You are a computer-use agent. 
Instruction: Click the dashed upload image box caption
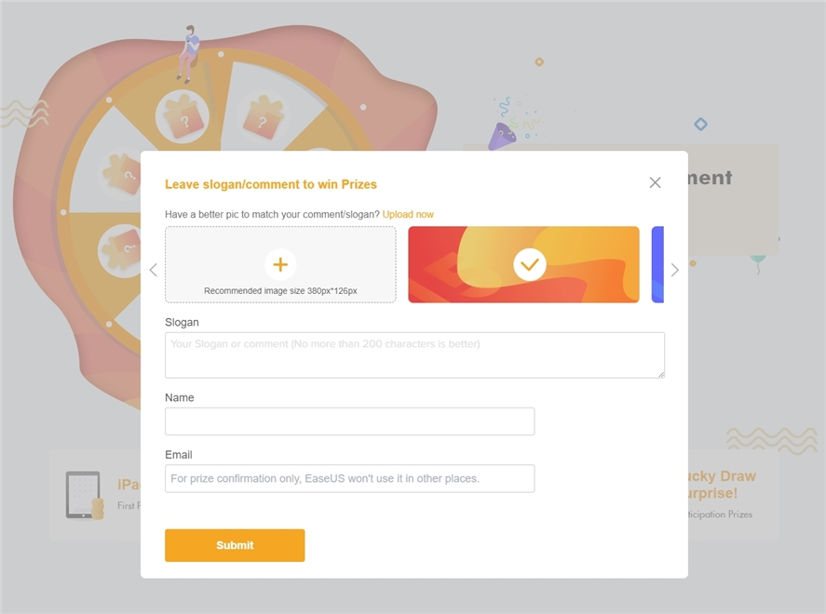point(280,291)
